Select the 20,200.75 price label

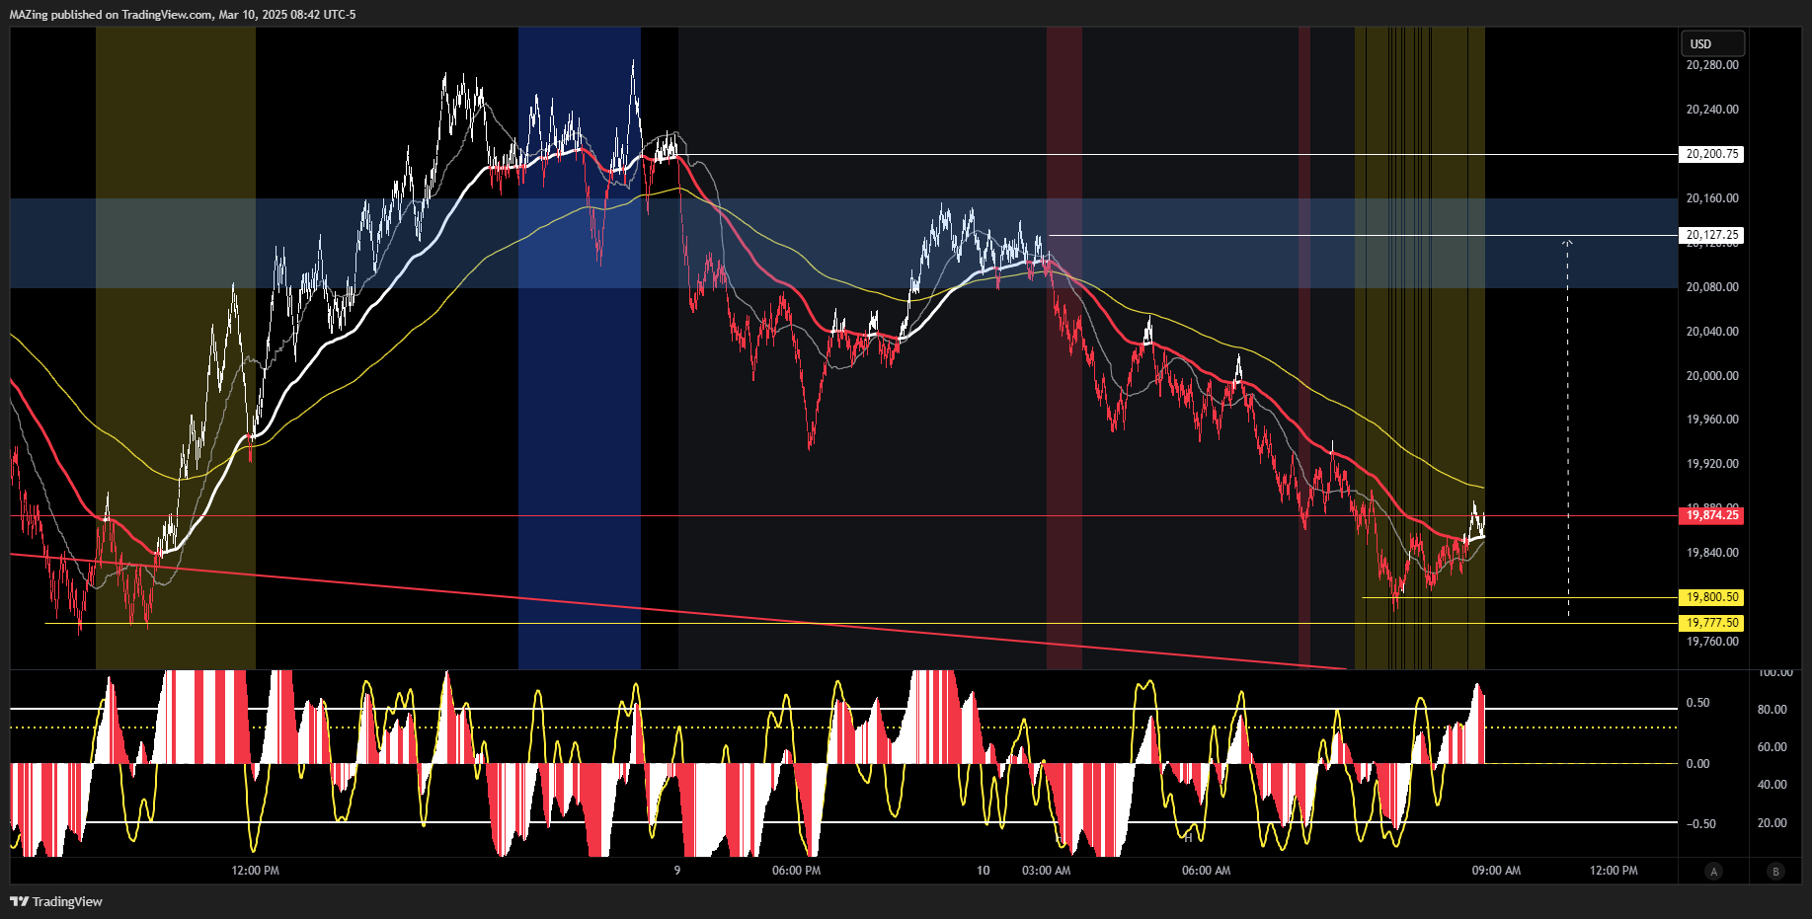(x=1711, y=154)
